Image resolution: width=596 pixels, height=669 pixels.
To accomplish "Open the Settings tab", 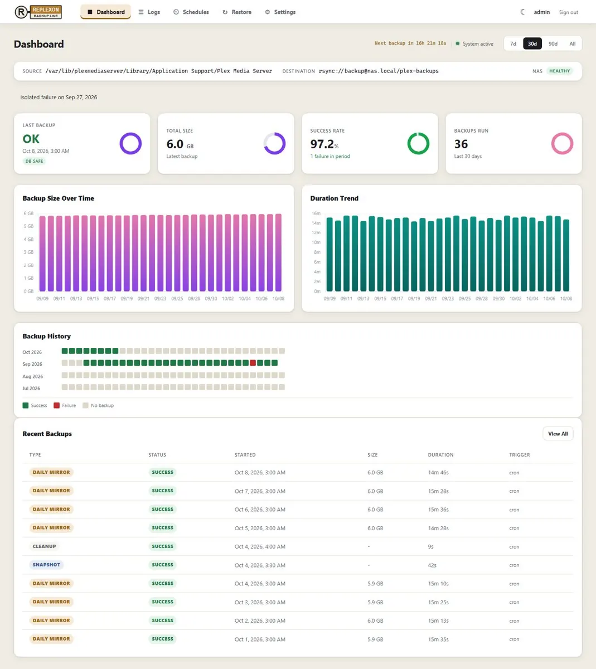I will click(280, 12).
